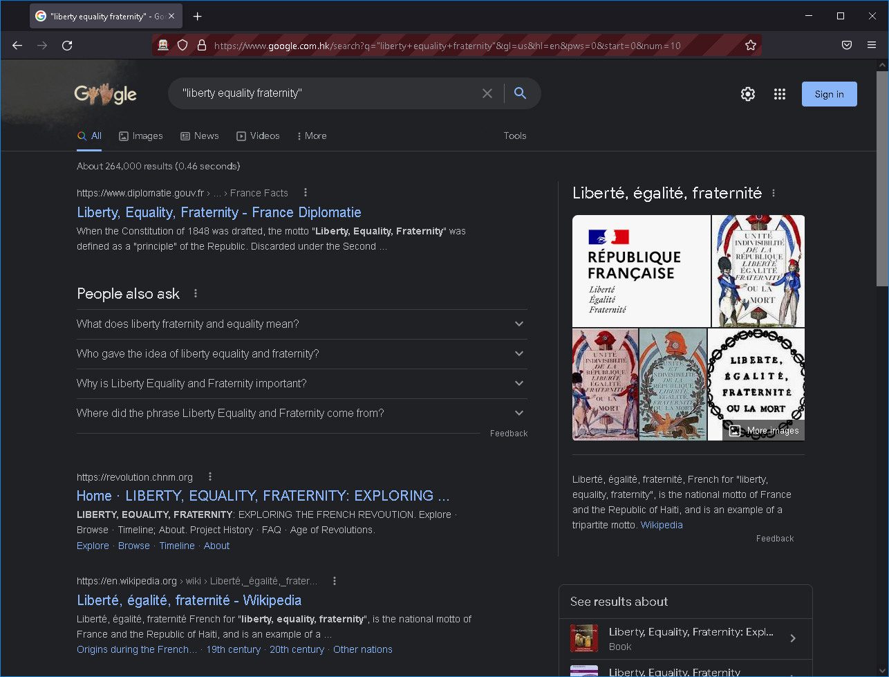Open options menu for diplomatie.gouv.fr result
The image size is (889, 677).
pos(306,193)
